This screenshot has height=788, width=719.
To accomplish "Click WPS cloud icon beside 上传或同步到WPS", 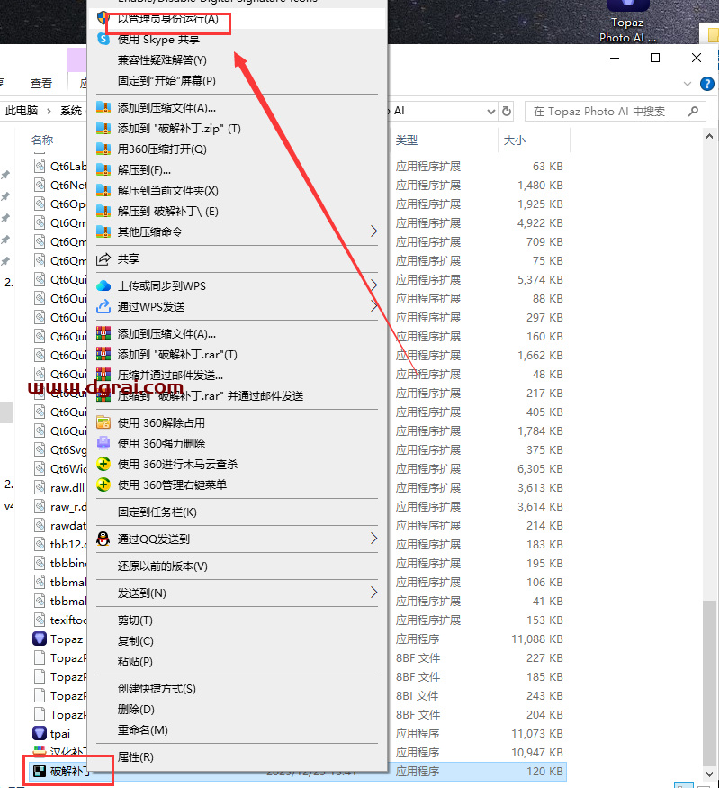I will (103, 286).
